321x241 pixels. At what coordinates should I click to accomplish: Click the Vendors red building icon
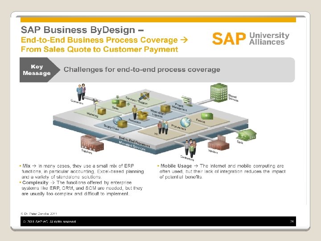click(218, 143)
